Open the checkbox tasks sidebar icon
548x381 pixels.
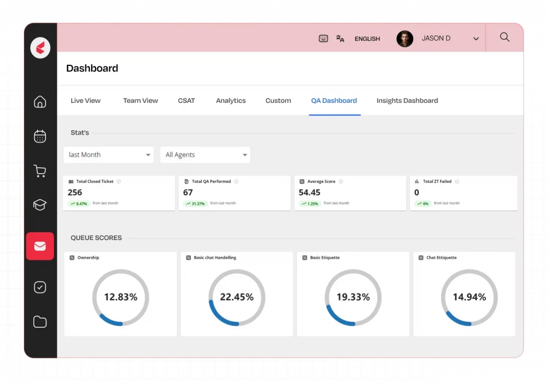40,287
